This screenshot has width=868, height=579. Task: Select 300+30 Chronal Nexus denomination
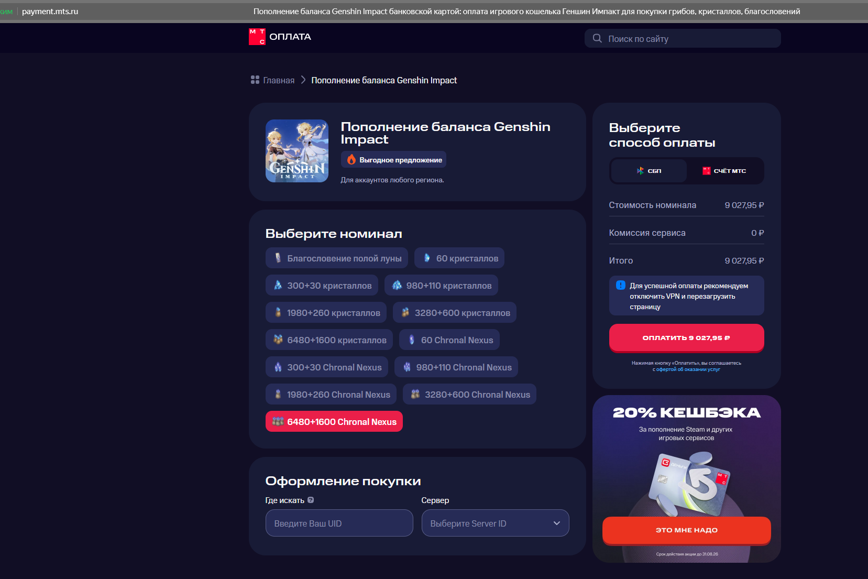(327, 367)
